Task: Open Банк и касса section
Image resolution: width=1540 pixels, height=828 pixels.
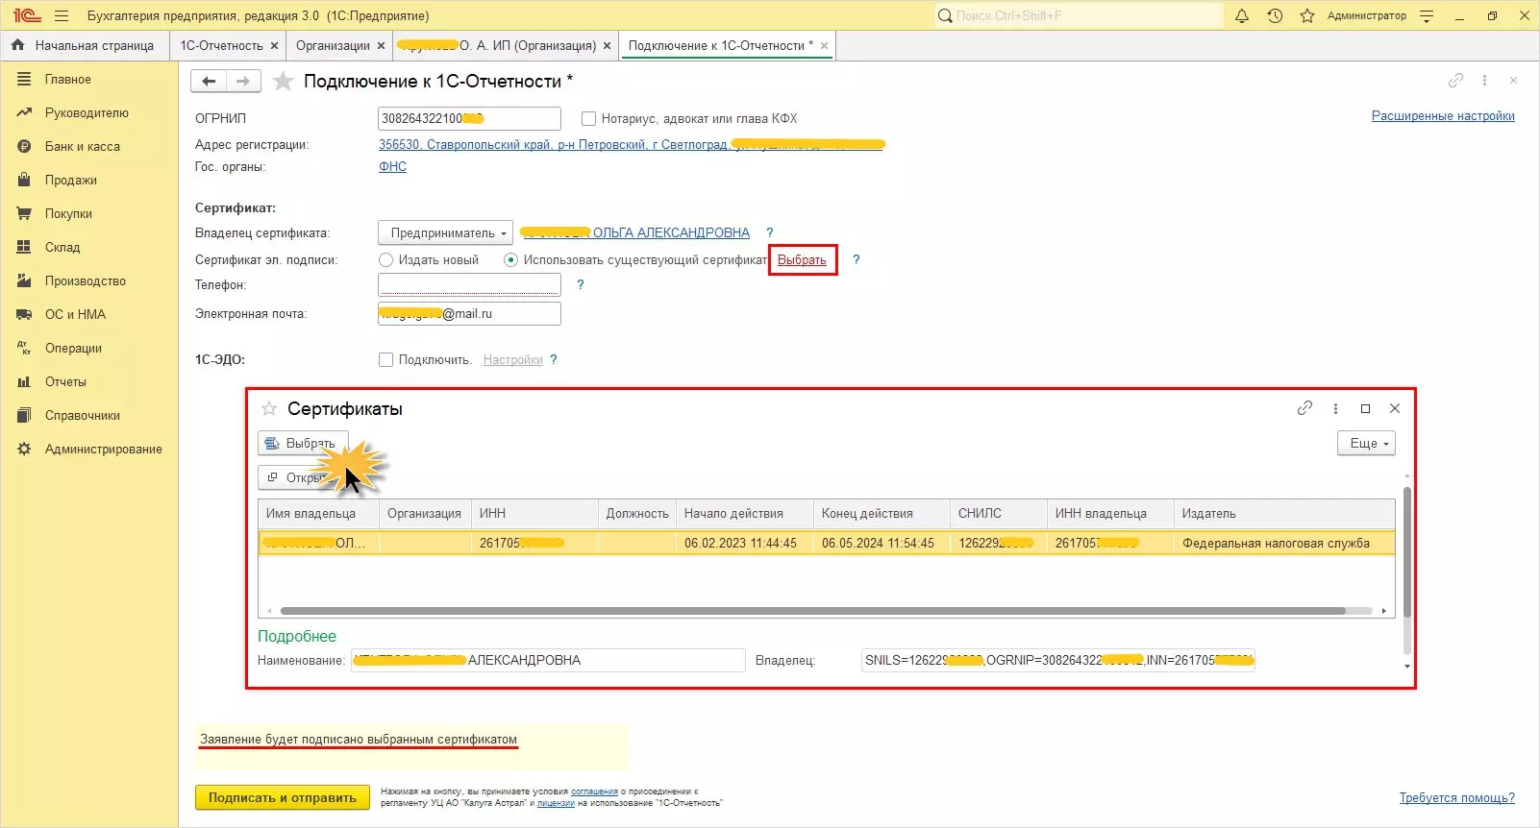Action: (83, 146)
